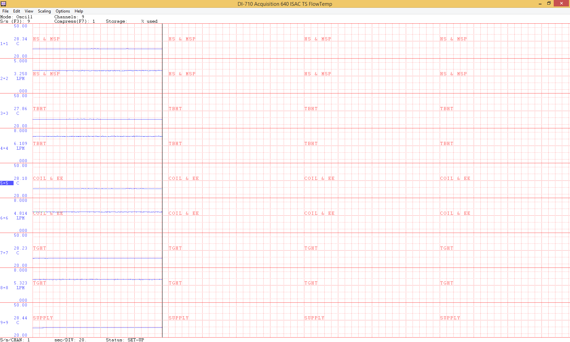Click channel 2 value 3.250
The width and height of the screenshot is (570, 342).
(20, 74)
